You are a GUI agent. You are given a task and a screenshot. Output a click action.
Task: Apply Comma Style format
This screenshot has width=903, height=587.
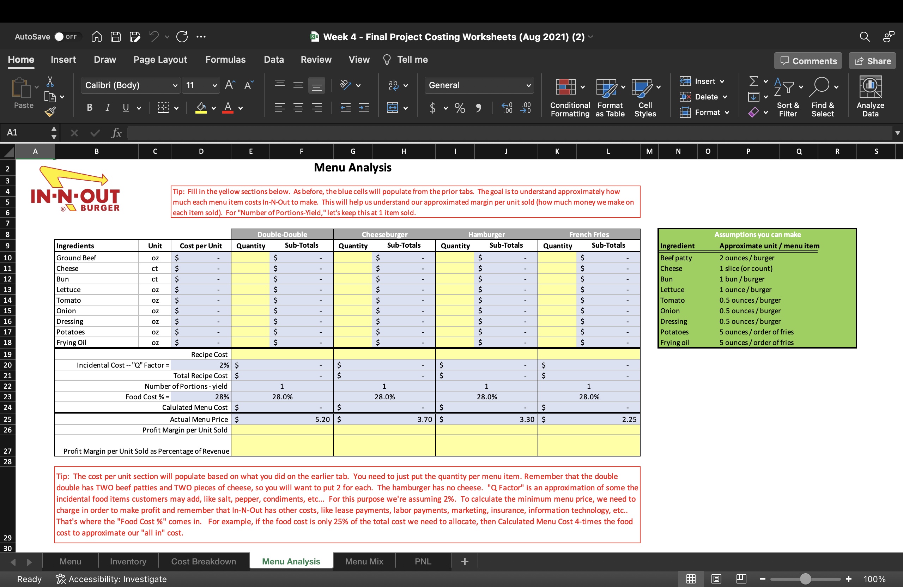478,108
